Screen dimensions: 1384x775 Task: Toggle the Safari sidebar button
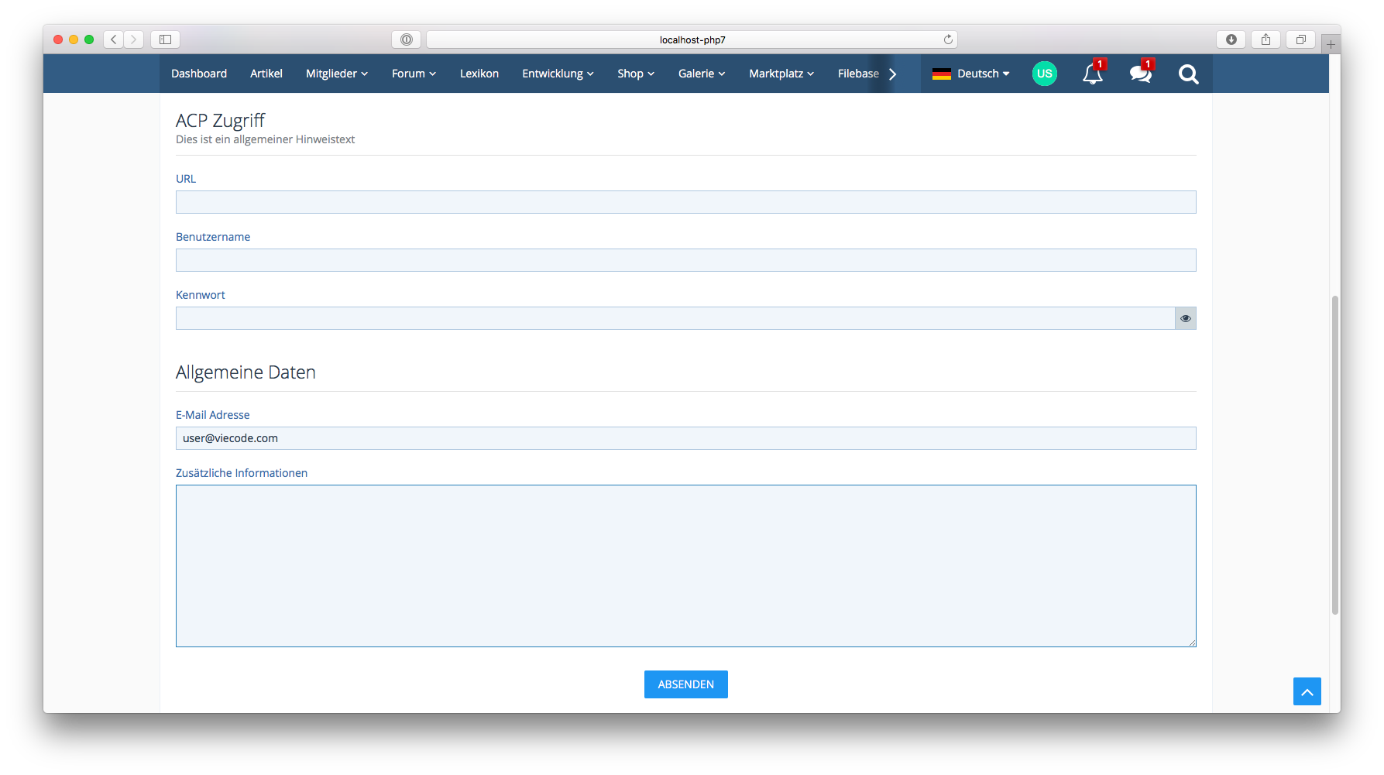point(165,39)
